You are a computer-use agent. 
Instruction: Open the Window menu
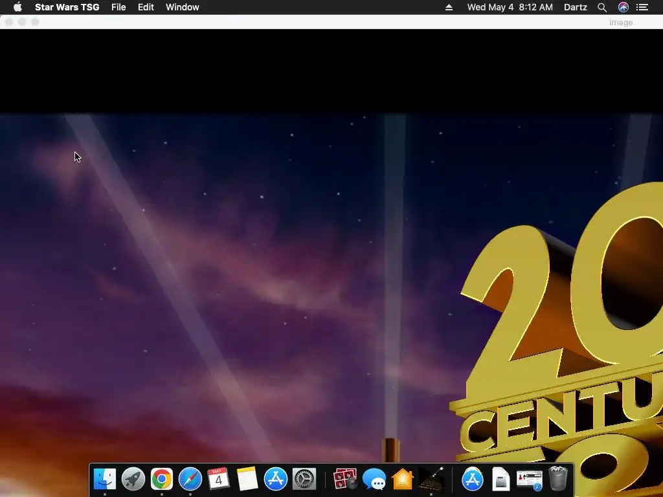point(182,7)
